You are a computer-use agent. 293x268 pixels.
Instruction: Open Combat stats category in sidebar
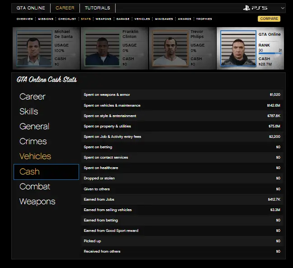[35, 187]
